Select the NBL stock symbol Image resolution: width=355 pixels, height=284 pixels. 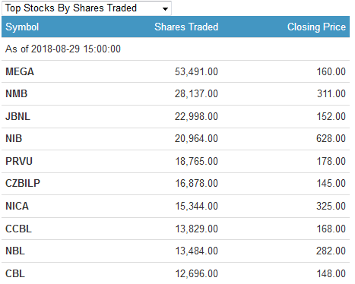click(x=15, y=251)
